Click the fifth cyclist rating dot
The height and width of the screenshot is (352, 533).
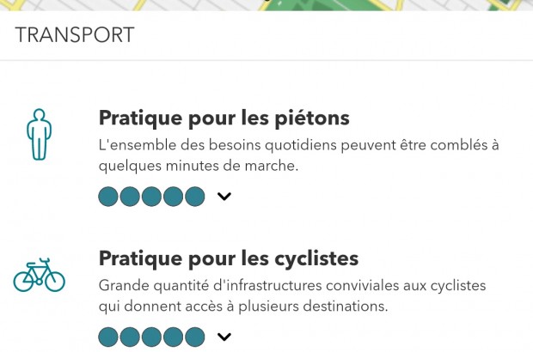coord(194,337)
